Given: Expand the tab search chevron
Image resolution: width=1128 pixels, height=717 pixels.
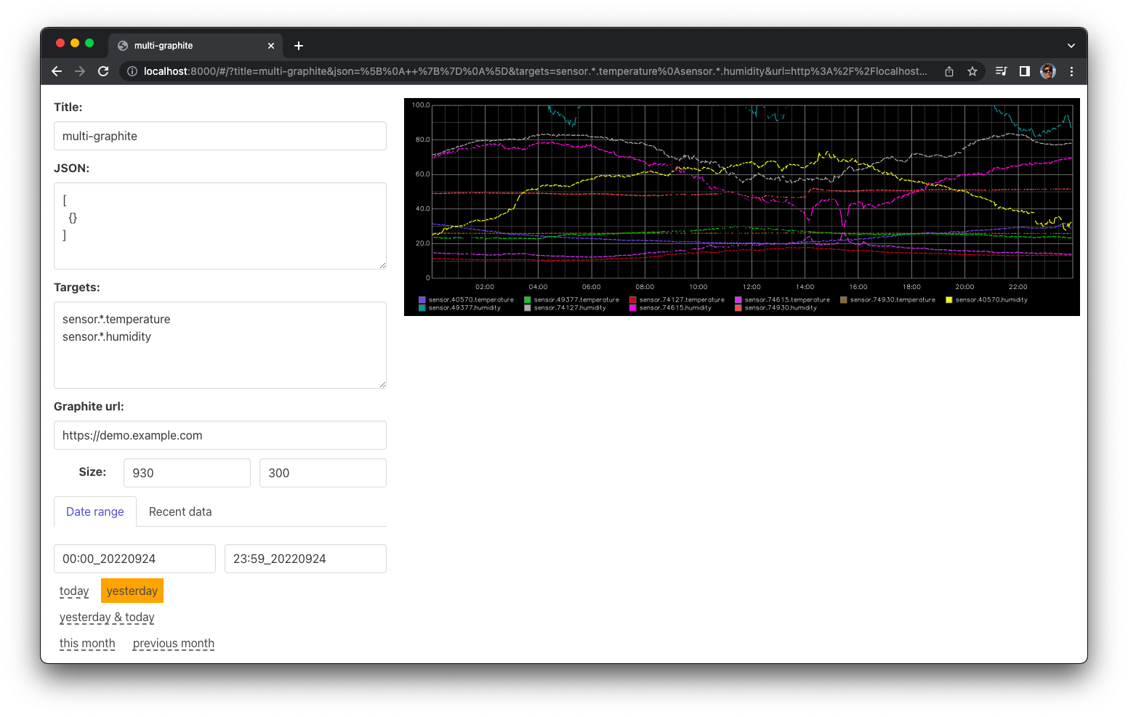Looking at the screenshot, I should [1071, 46].
